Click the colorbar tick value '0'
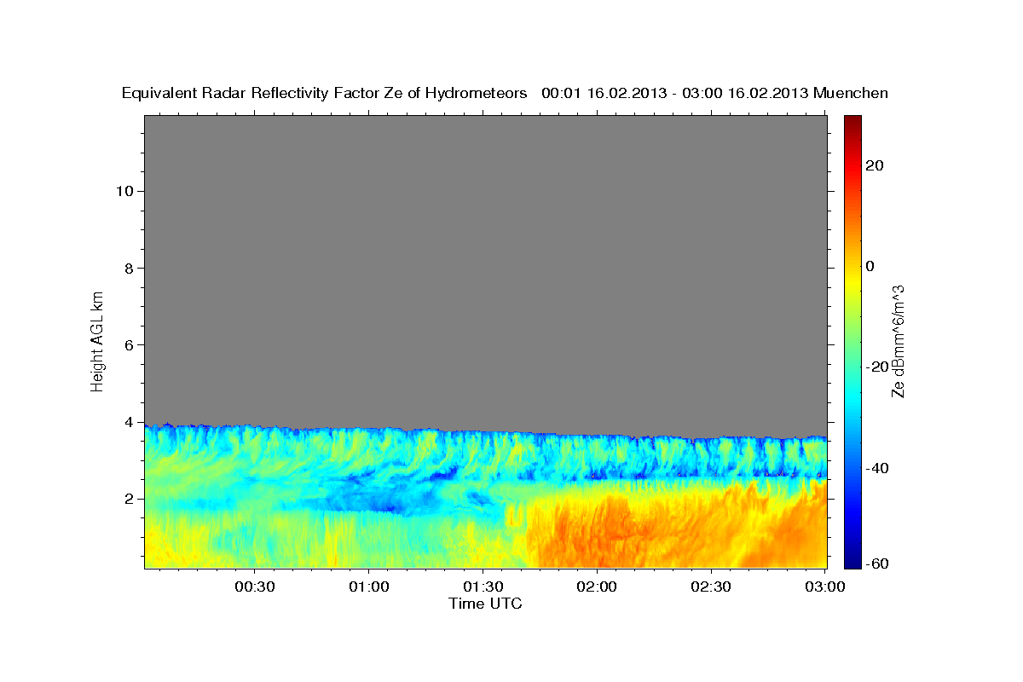1023x682 pixels. pyautogui.click(x=870, y=266)
